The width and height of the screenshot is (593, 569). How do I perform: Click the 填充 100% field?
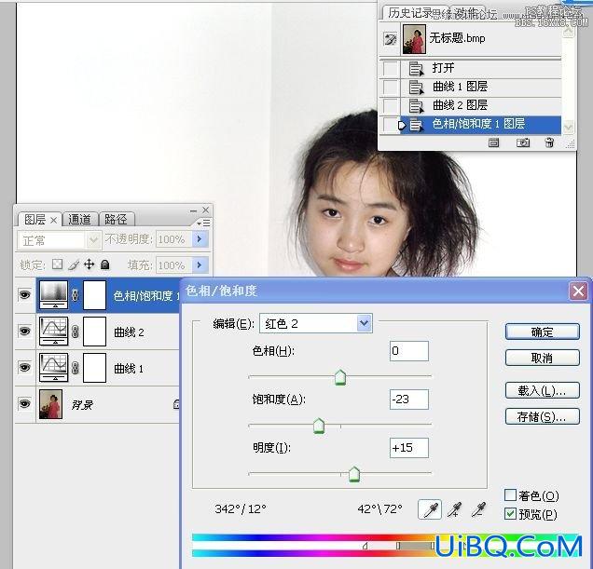click(173, 265)
